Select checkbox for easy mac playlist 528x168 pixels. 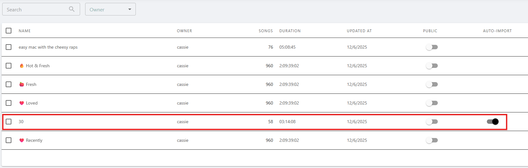[9, 47]
